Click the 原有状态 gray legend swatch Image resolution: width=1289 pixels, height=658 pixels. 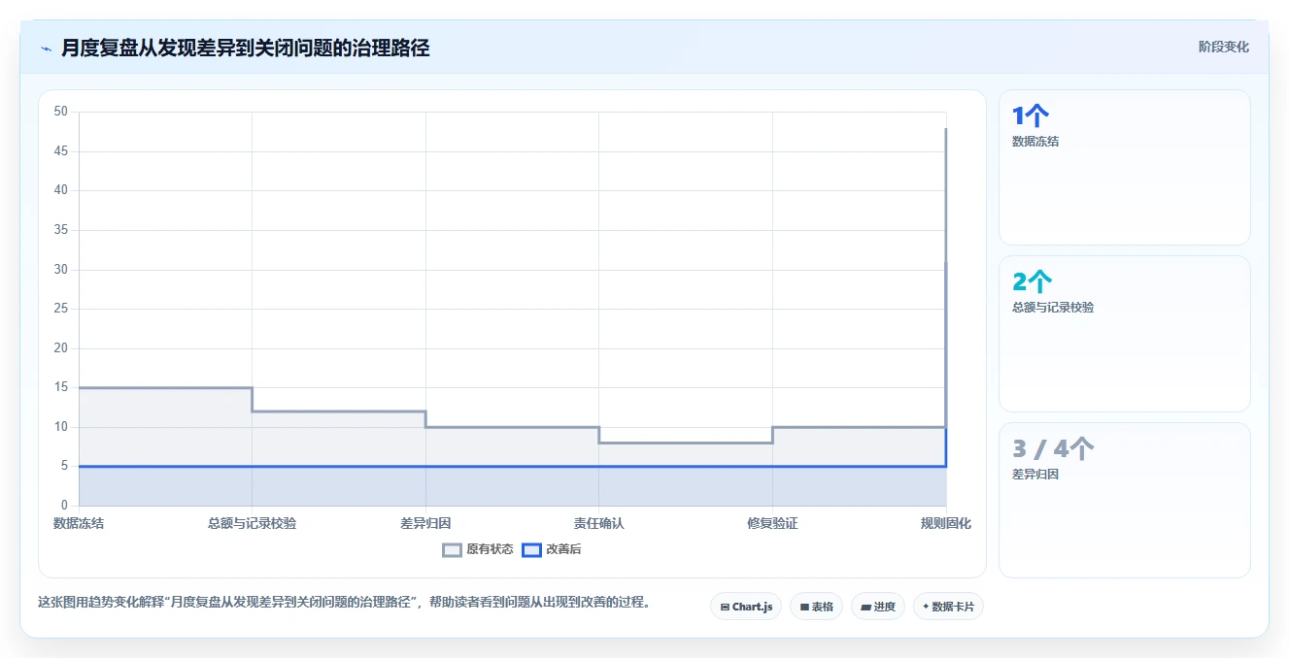(452, 549)
